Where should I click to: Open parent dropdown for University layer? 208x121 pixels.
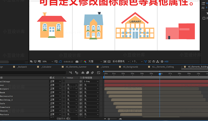tap(91, 96)
